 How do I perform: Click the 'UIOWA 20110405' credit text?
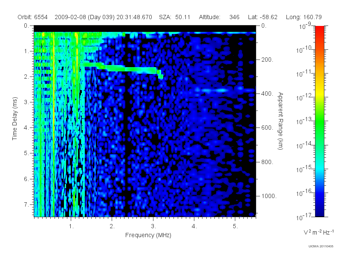pyautogui.click(x=321, y=246)
